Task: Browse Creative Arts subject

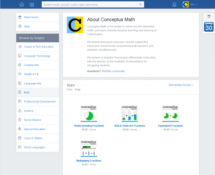Action: (x=31, y=65)
